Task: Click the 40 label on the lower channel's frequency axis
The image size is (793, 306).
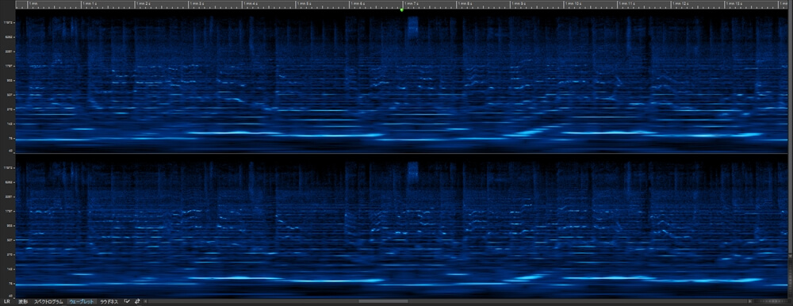Action: [10, 296]
